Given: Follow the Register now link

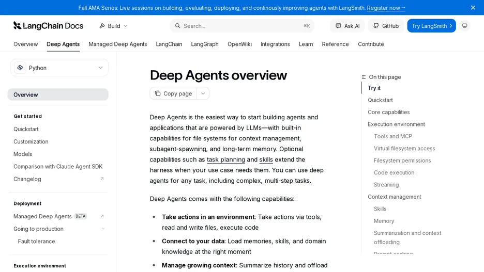Looking at the screenshot, I should coord(386,8).
